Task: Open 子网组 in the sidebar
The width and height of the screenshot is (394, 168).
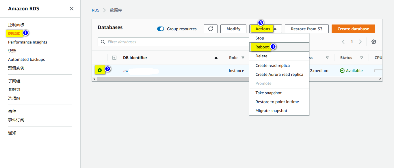Action: coord(14,81)
